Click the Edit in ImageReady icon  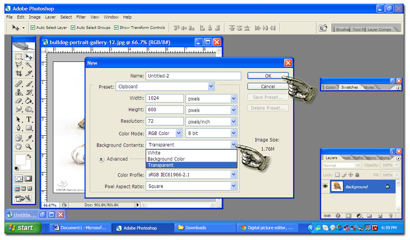click(x=23, y=199)
